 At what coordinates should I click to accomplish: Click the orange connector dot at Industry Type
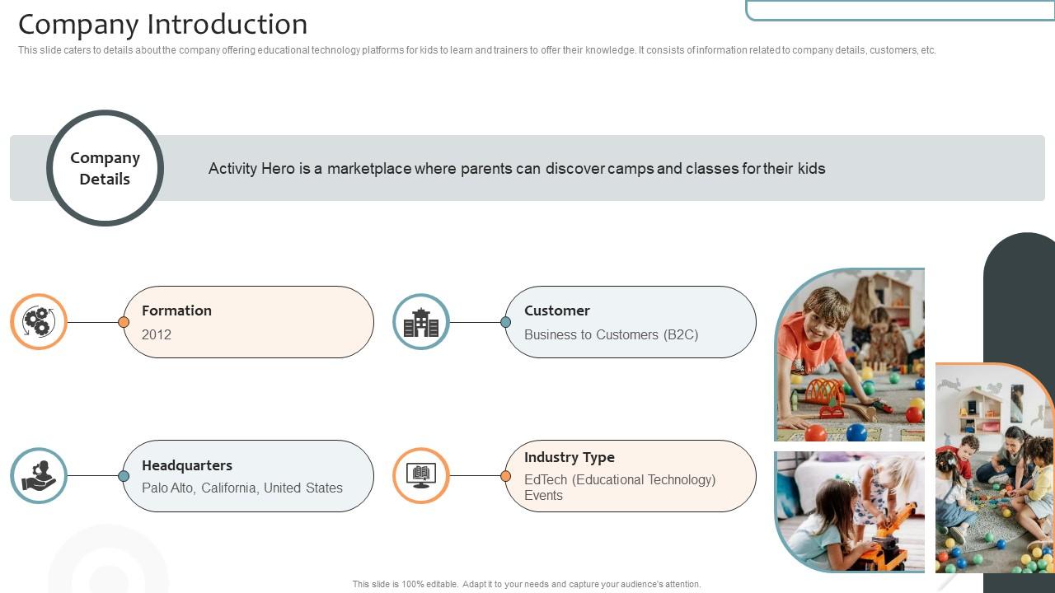point(506,476)
